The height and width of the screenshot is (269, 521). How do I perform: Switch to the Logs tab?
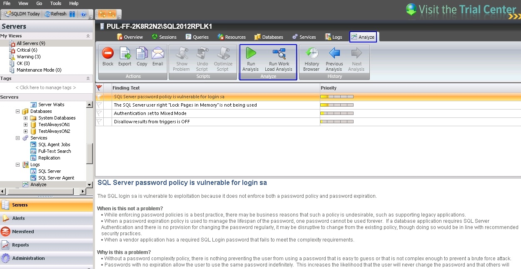click(334, 37)
